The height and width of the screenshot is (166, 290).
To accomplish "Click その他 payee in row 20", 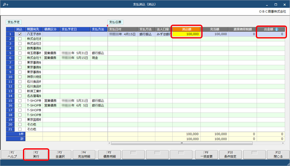I will [x=34, y=124].
